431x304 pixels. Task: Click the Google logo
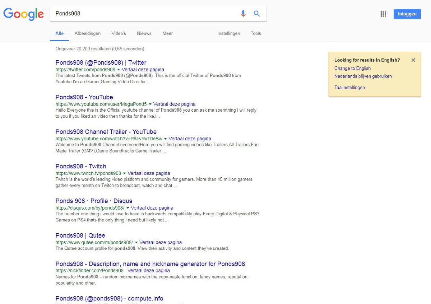pos(24,14)
